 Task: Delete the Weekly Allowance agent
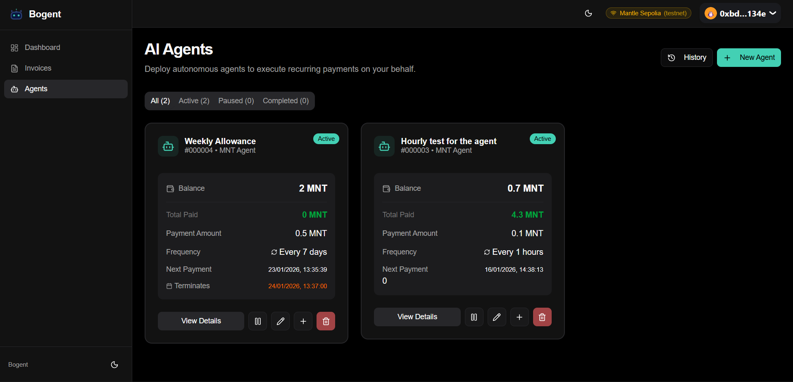pos(326,321)
